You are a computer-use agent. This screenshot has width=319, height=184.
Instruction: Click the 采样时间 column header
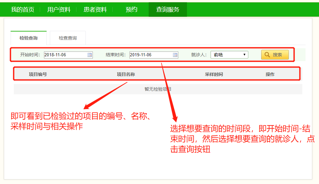214,74
